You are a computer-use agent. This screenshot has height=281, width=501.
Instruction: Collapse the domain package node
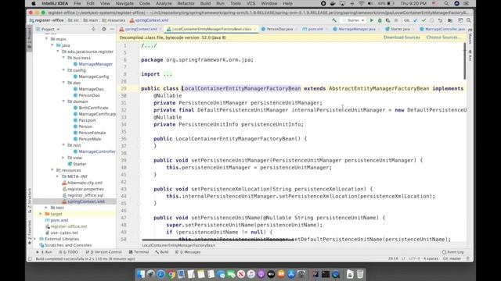(63, 101)
